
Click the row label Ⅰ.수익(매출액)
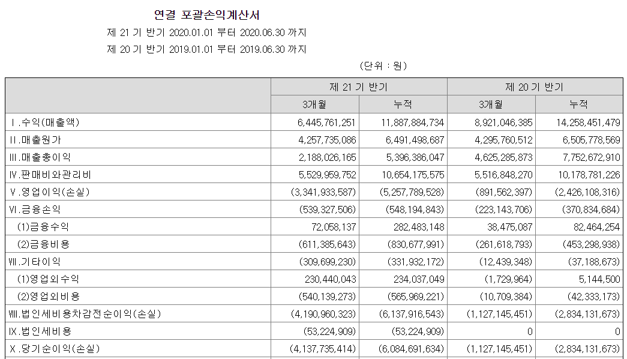point(44,122)
